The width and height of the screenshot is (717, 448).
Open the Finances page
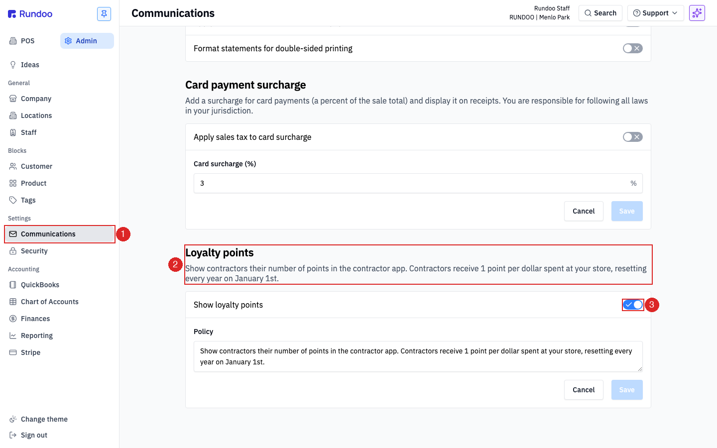[x=59, y=319]
